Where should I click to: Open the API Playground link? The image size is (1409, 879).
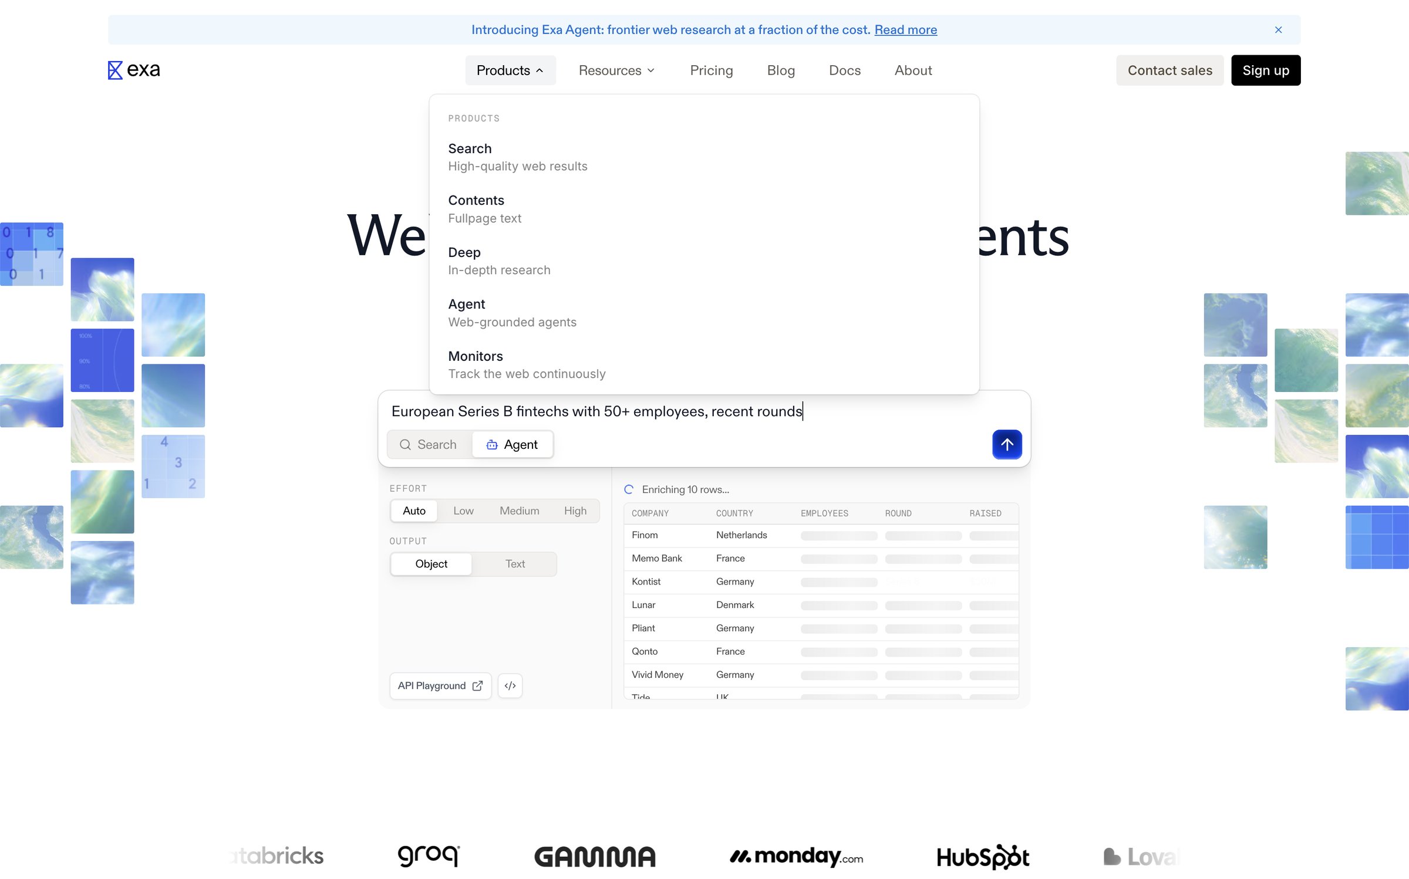click(440, 685)
